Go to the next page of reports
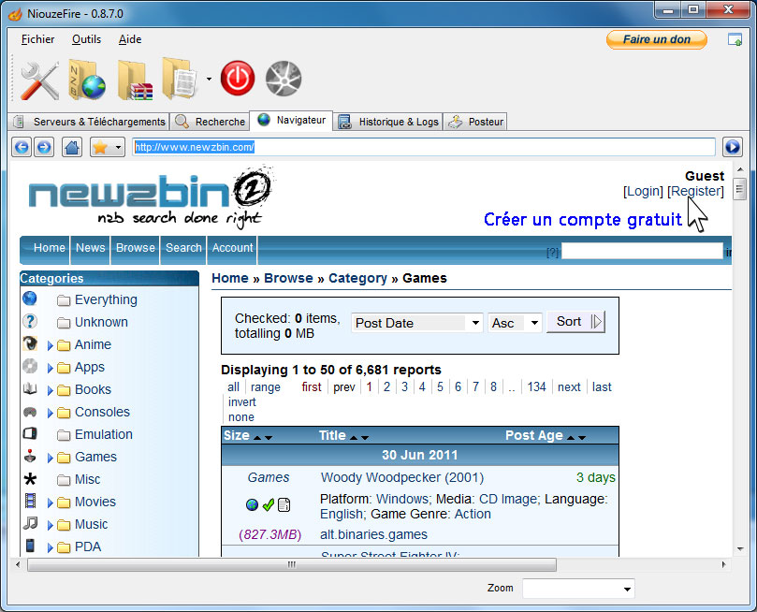Image resolution: width=757 pixels, height=612 pixels. pos(569,387)
